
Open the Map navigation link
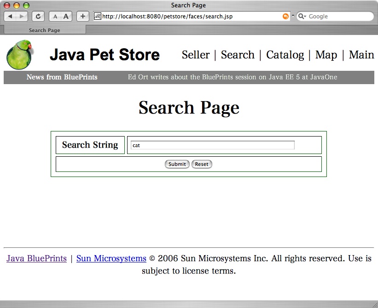pyautogui.click(x=326, y=55)
